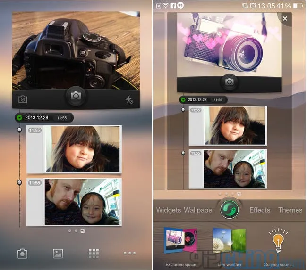307x270 pixels.
Task: Tap the shutter button in left camera widget
Action: click(x=76, y=96)
